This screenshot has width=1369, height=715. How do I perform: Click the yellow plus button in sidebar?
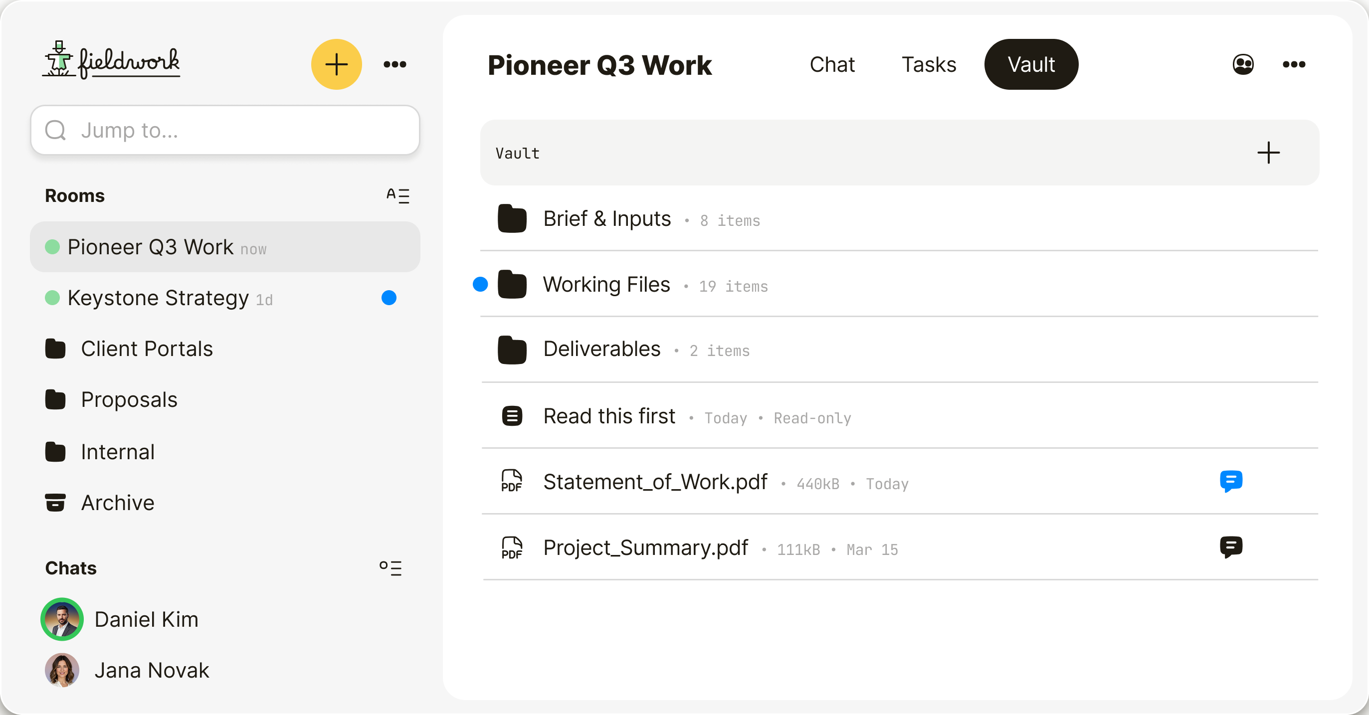(336, 64)
